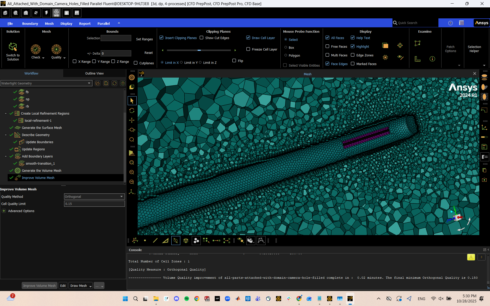Expand Advanced Options section
The image size is (490, 306).
4,211
